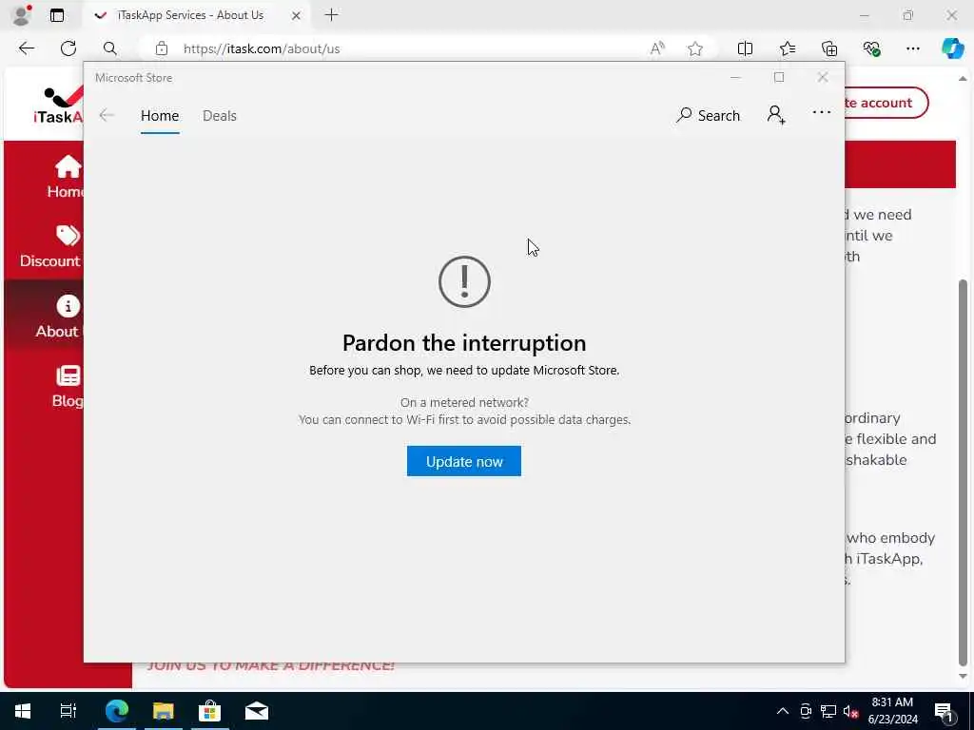Close the Microsoft Store window
The height and width of the screenshot is (730, 974).
coord(823,77)
